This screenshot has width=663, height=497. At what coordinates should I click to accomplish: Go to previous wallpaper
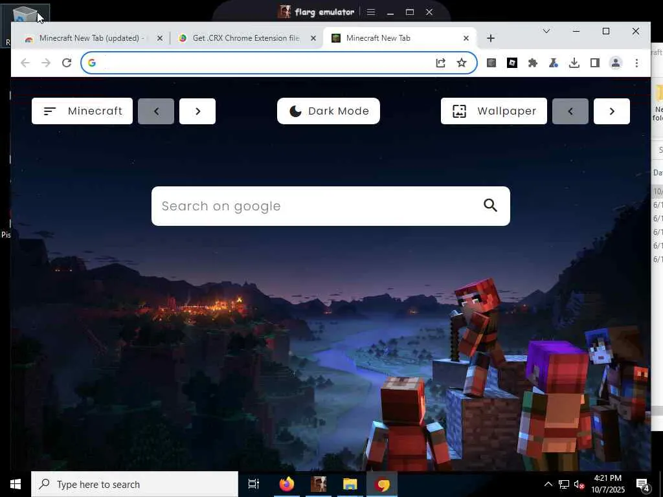pyautogui.click(x=570, y=111)
